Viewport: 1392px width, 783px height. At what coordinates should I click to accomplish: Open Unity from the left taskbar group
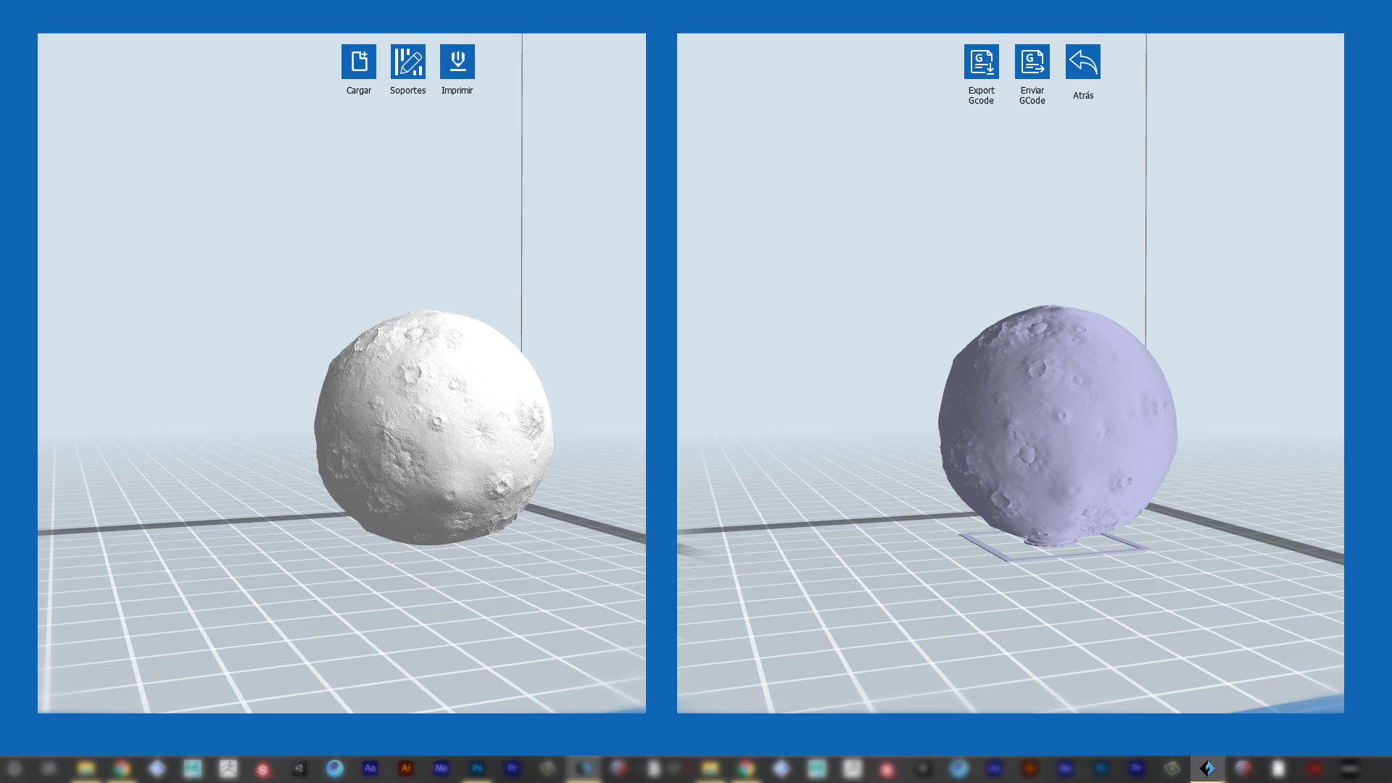pos(299,768)
